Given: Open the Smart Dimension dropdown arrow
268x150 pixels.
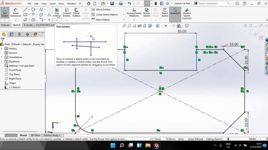Looking at the screenshot, I should click(x=15, y=20).
